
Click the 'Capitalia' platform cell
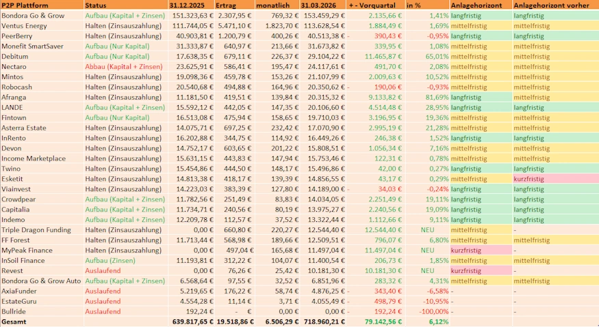click(x=42, y=209)
